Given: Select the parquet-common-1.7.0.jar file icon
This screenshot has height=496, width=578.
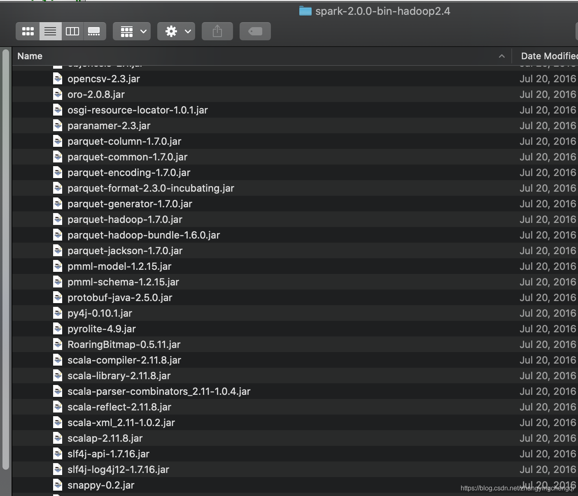Looking at the screenshot, I should coord(58,157).
